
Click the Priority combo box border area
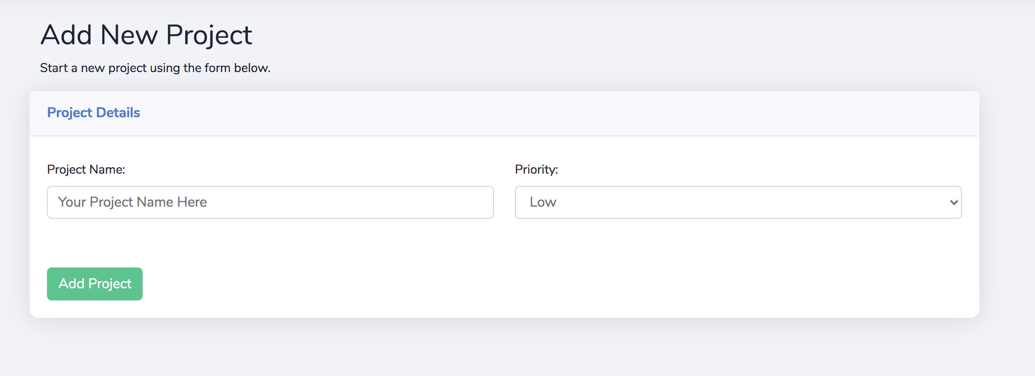pyautogui.click(x=738, y=202)
